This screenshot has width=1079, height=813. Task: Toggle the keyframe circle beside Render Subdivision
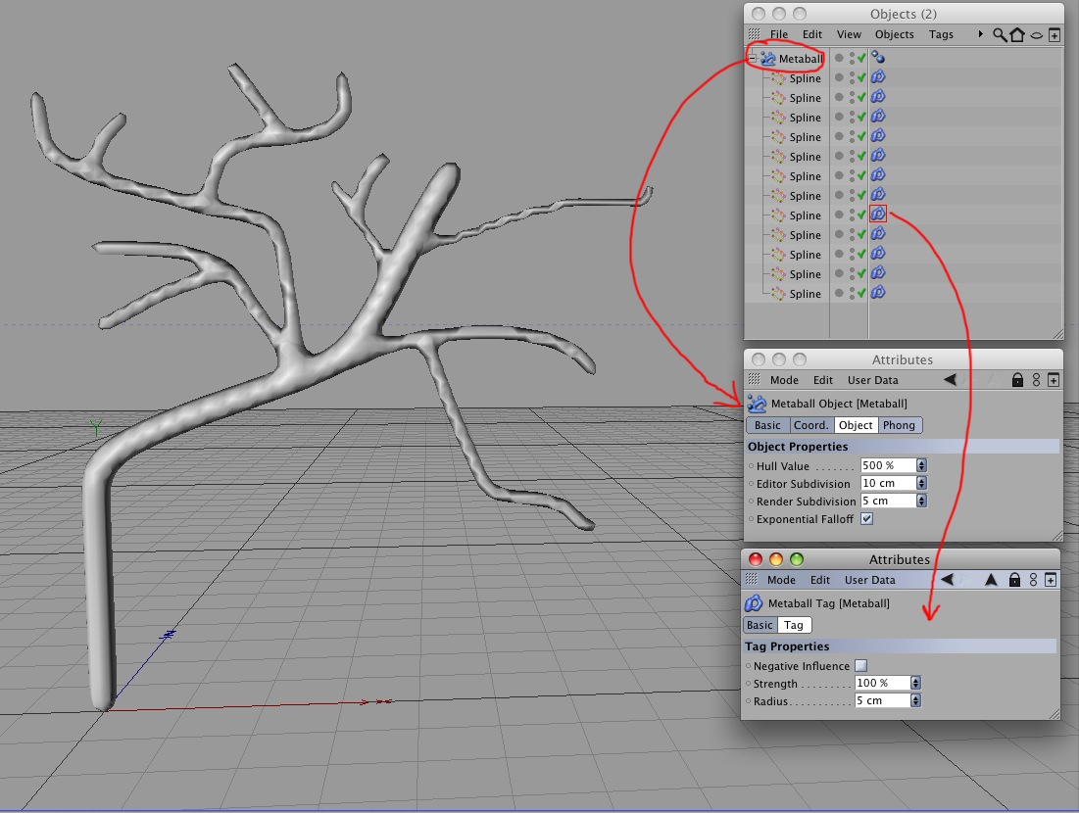(752, 502)
